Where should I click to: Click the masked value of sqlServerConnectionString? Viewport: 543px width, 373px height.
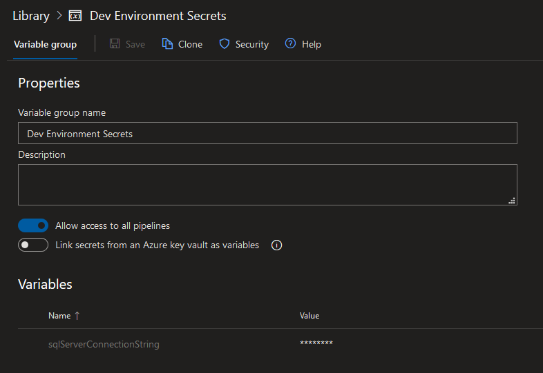tap(316, 344)
